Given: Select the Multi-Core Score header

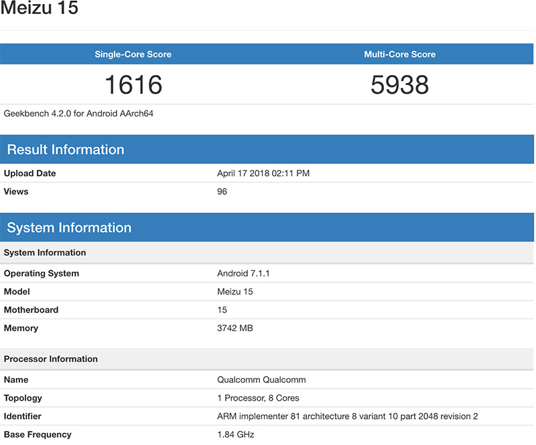Looking at the screenshot, I should [399, 54].
